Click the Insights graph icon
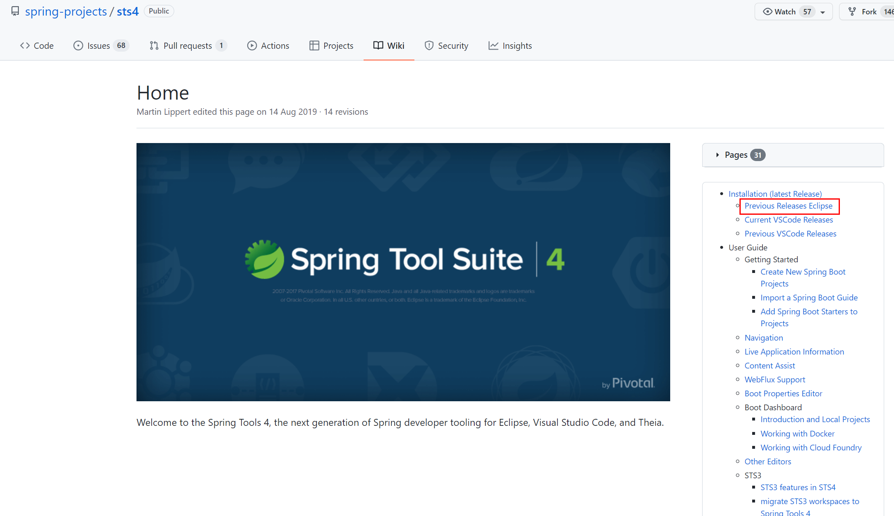The width and height of the screenshot is (894, 516). [x=493, y=45]
